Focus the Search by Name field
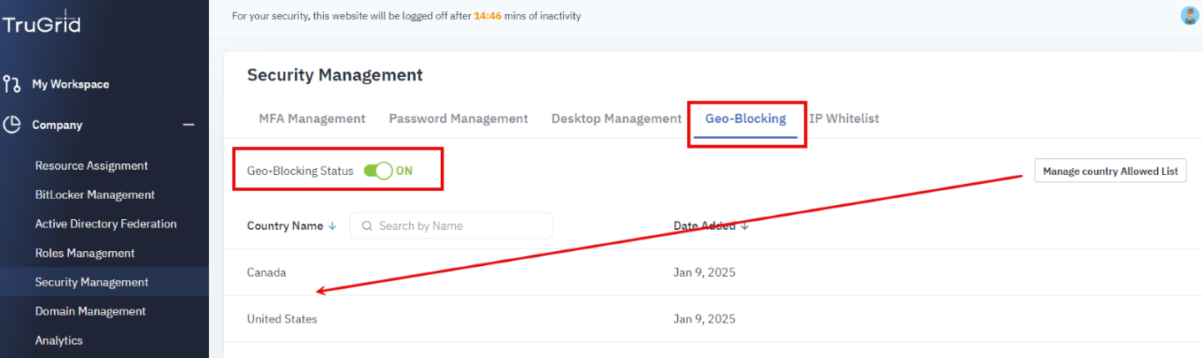The height and width of the screenshot is (358, 1203). (451, 225)
